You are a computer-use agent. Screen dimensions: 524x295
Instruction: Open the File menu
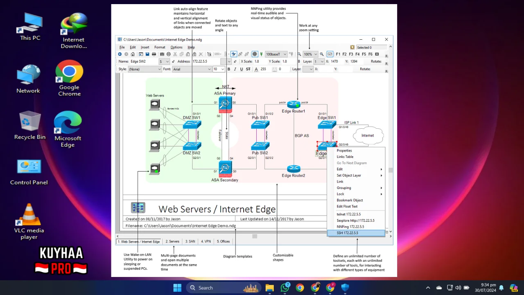pos(122,47)
